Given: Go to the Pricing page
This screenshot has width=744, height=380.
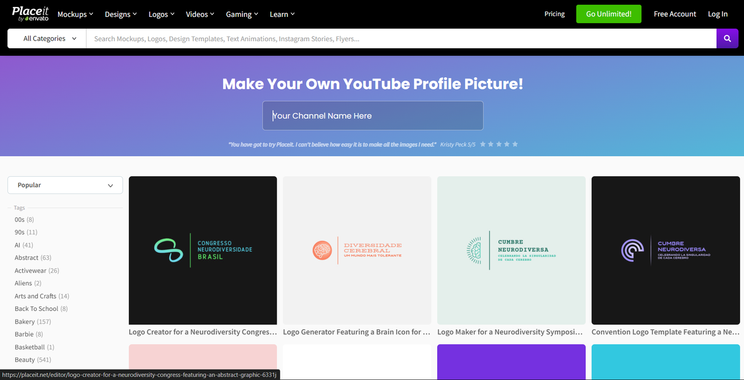Looking at the screenshot, I should (555, 14).
